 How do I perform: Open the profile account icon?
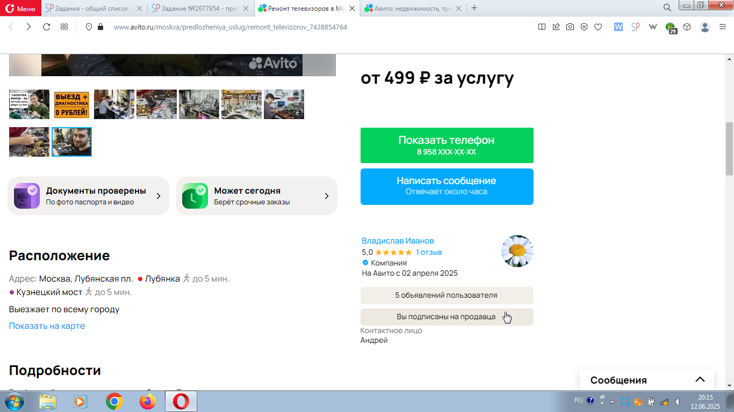[x=705, y=27]
